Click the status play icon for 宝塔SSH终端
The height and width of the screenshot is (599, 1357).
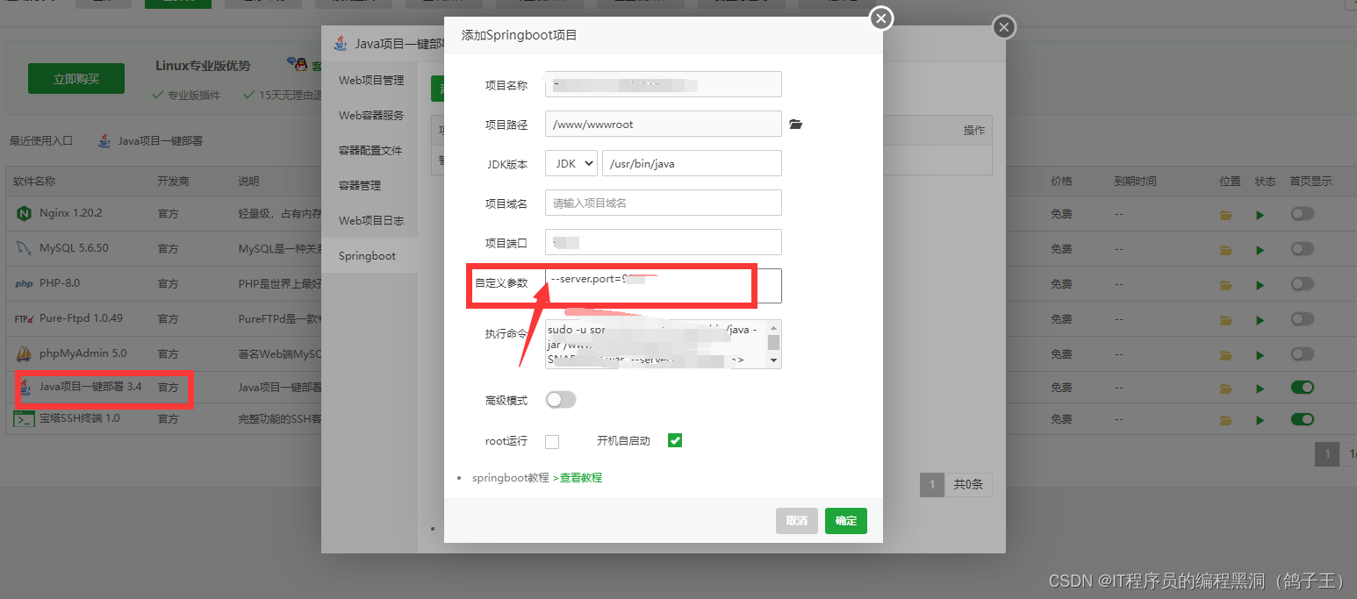pyautogui.click(x=1260, y=420)
